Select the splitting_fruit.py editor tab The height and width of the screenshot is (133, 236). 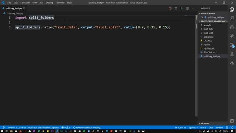coord(14,8)
